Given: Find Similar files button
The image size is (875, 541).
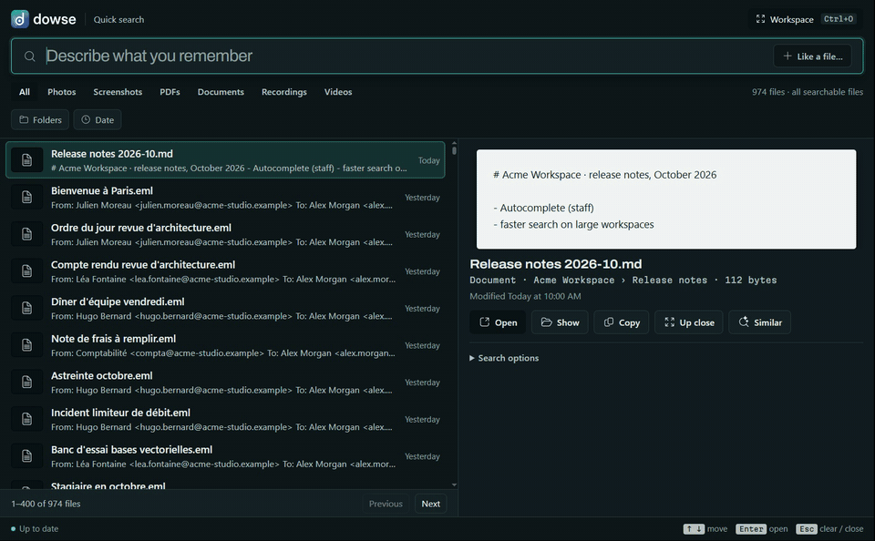Looking at the screenshot, I should [759, 322].
